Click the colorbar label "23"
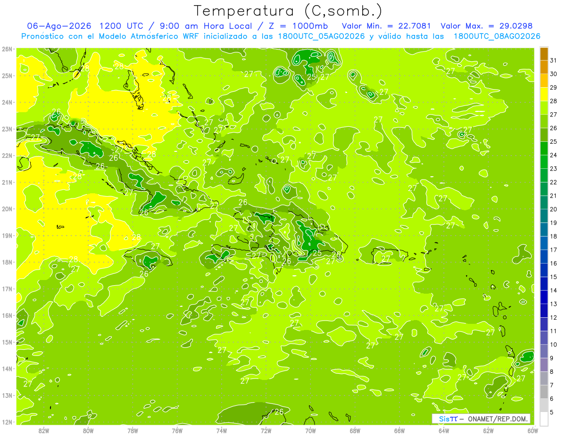The image size is (566, 437). click(553, 169)
